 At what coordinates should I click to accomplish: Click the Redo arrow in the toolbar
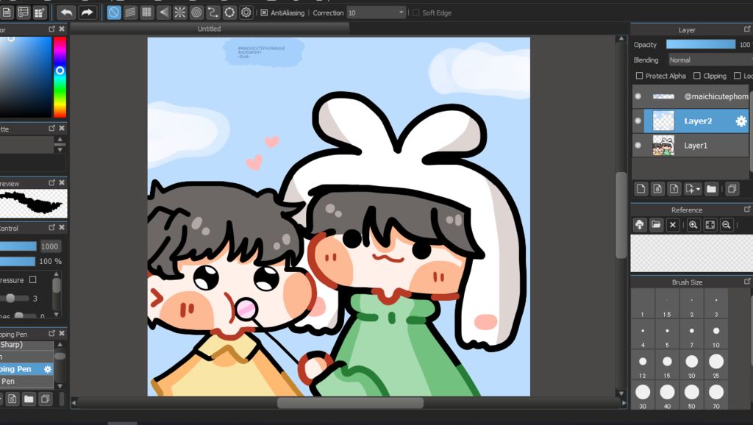click(87, 12)
